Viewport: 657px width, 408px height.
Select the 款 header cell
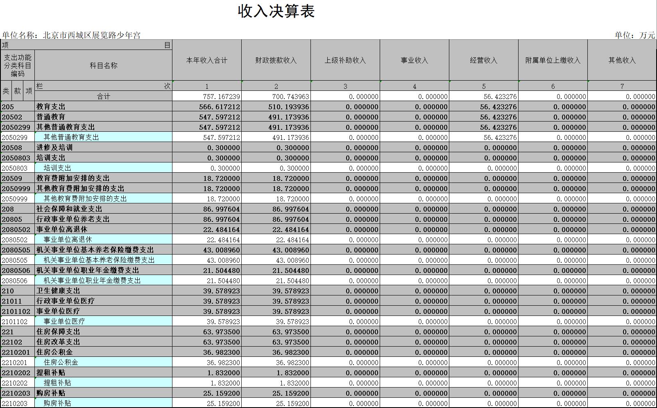tap(17, 91)
